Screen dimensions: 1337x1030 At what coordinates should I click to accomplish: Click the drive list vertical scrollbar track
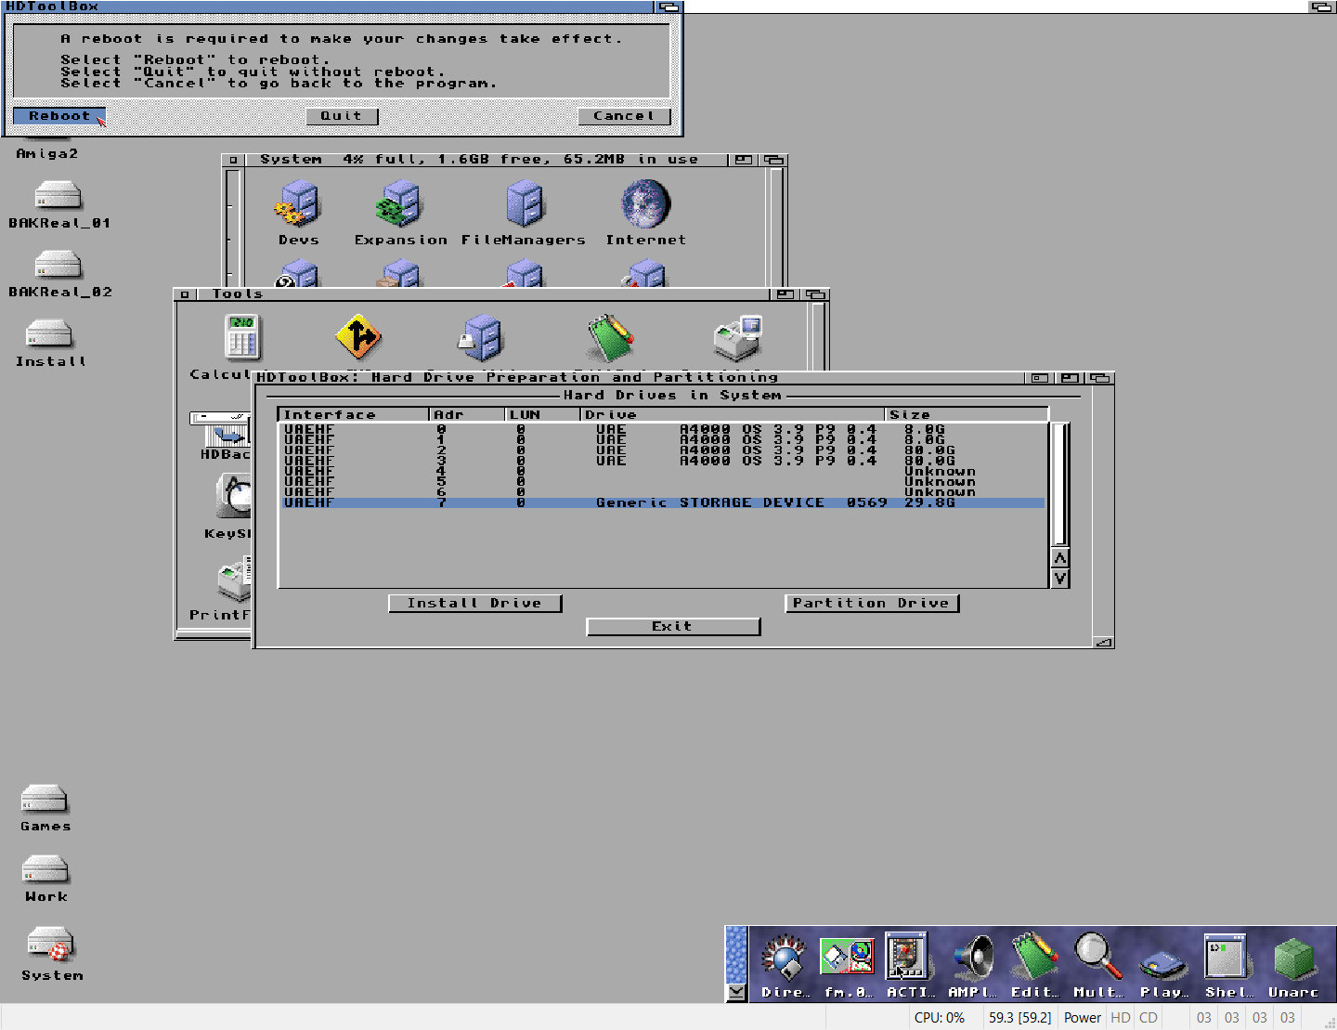pos(1060,485)
